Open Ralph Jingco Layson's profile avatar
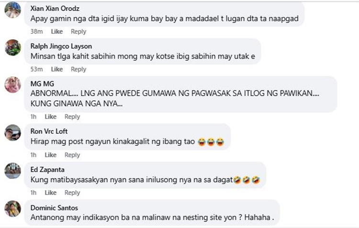 click(13, 48)
